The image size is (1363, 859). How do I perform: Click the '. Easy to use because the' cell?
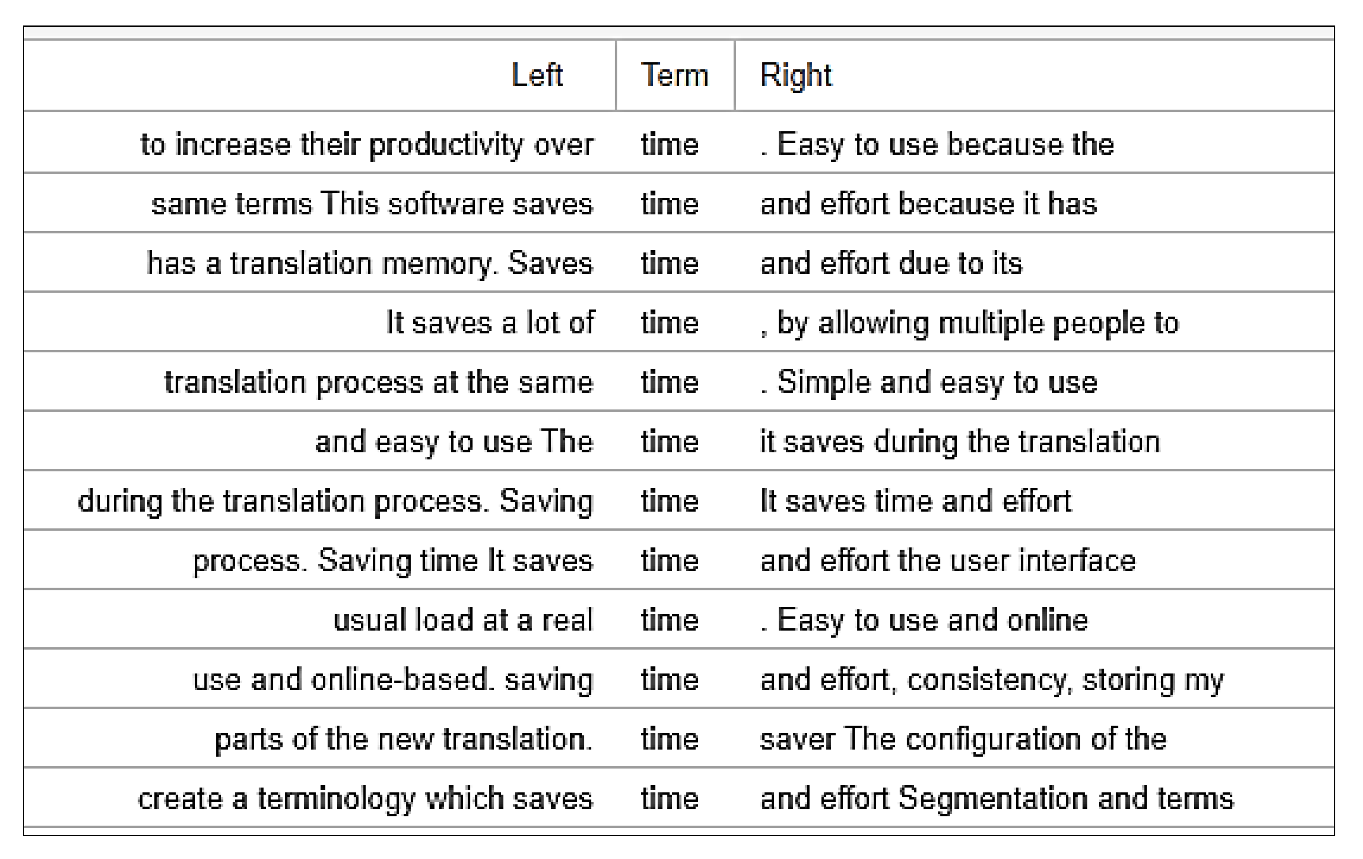[937, 144]
